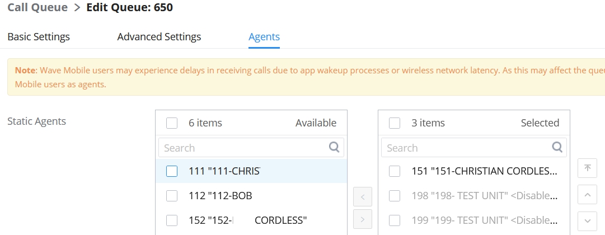Click the search magnifier in Selected list
Screen dimensions: 605x235
tap(557, 147)
